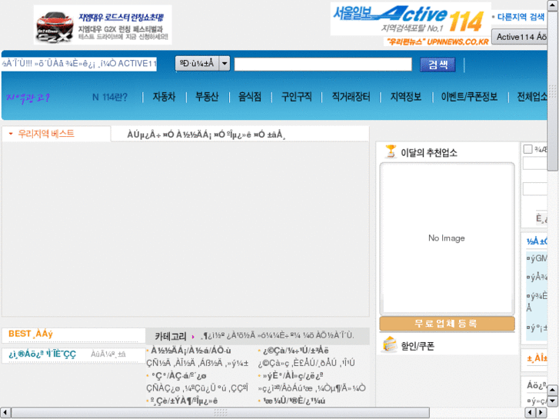
Task: Open the 할인/쿠폰 heading
Action: (x=418, y=346)
